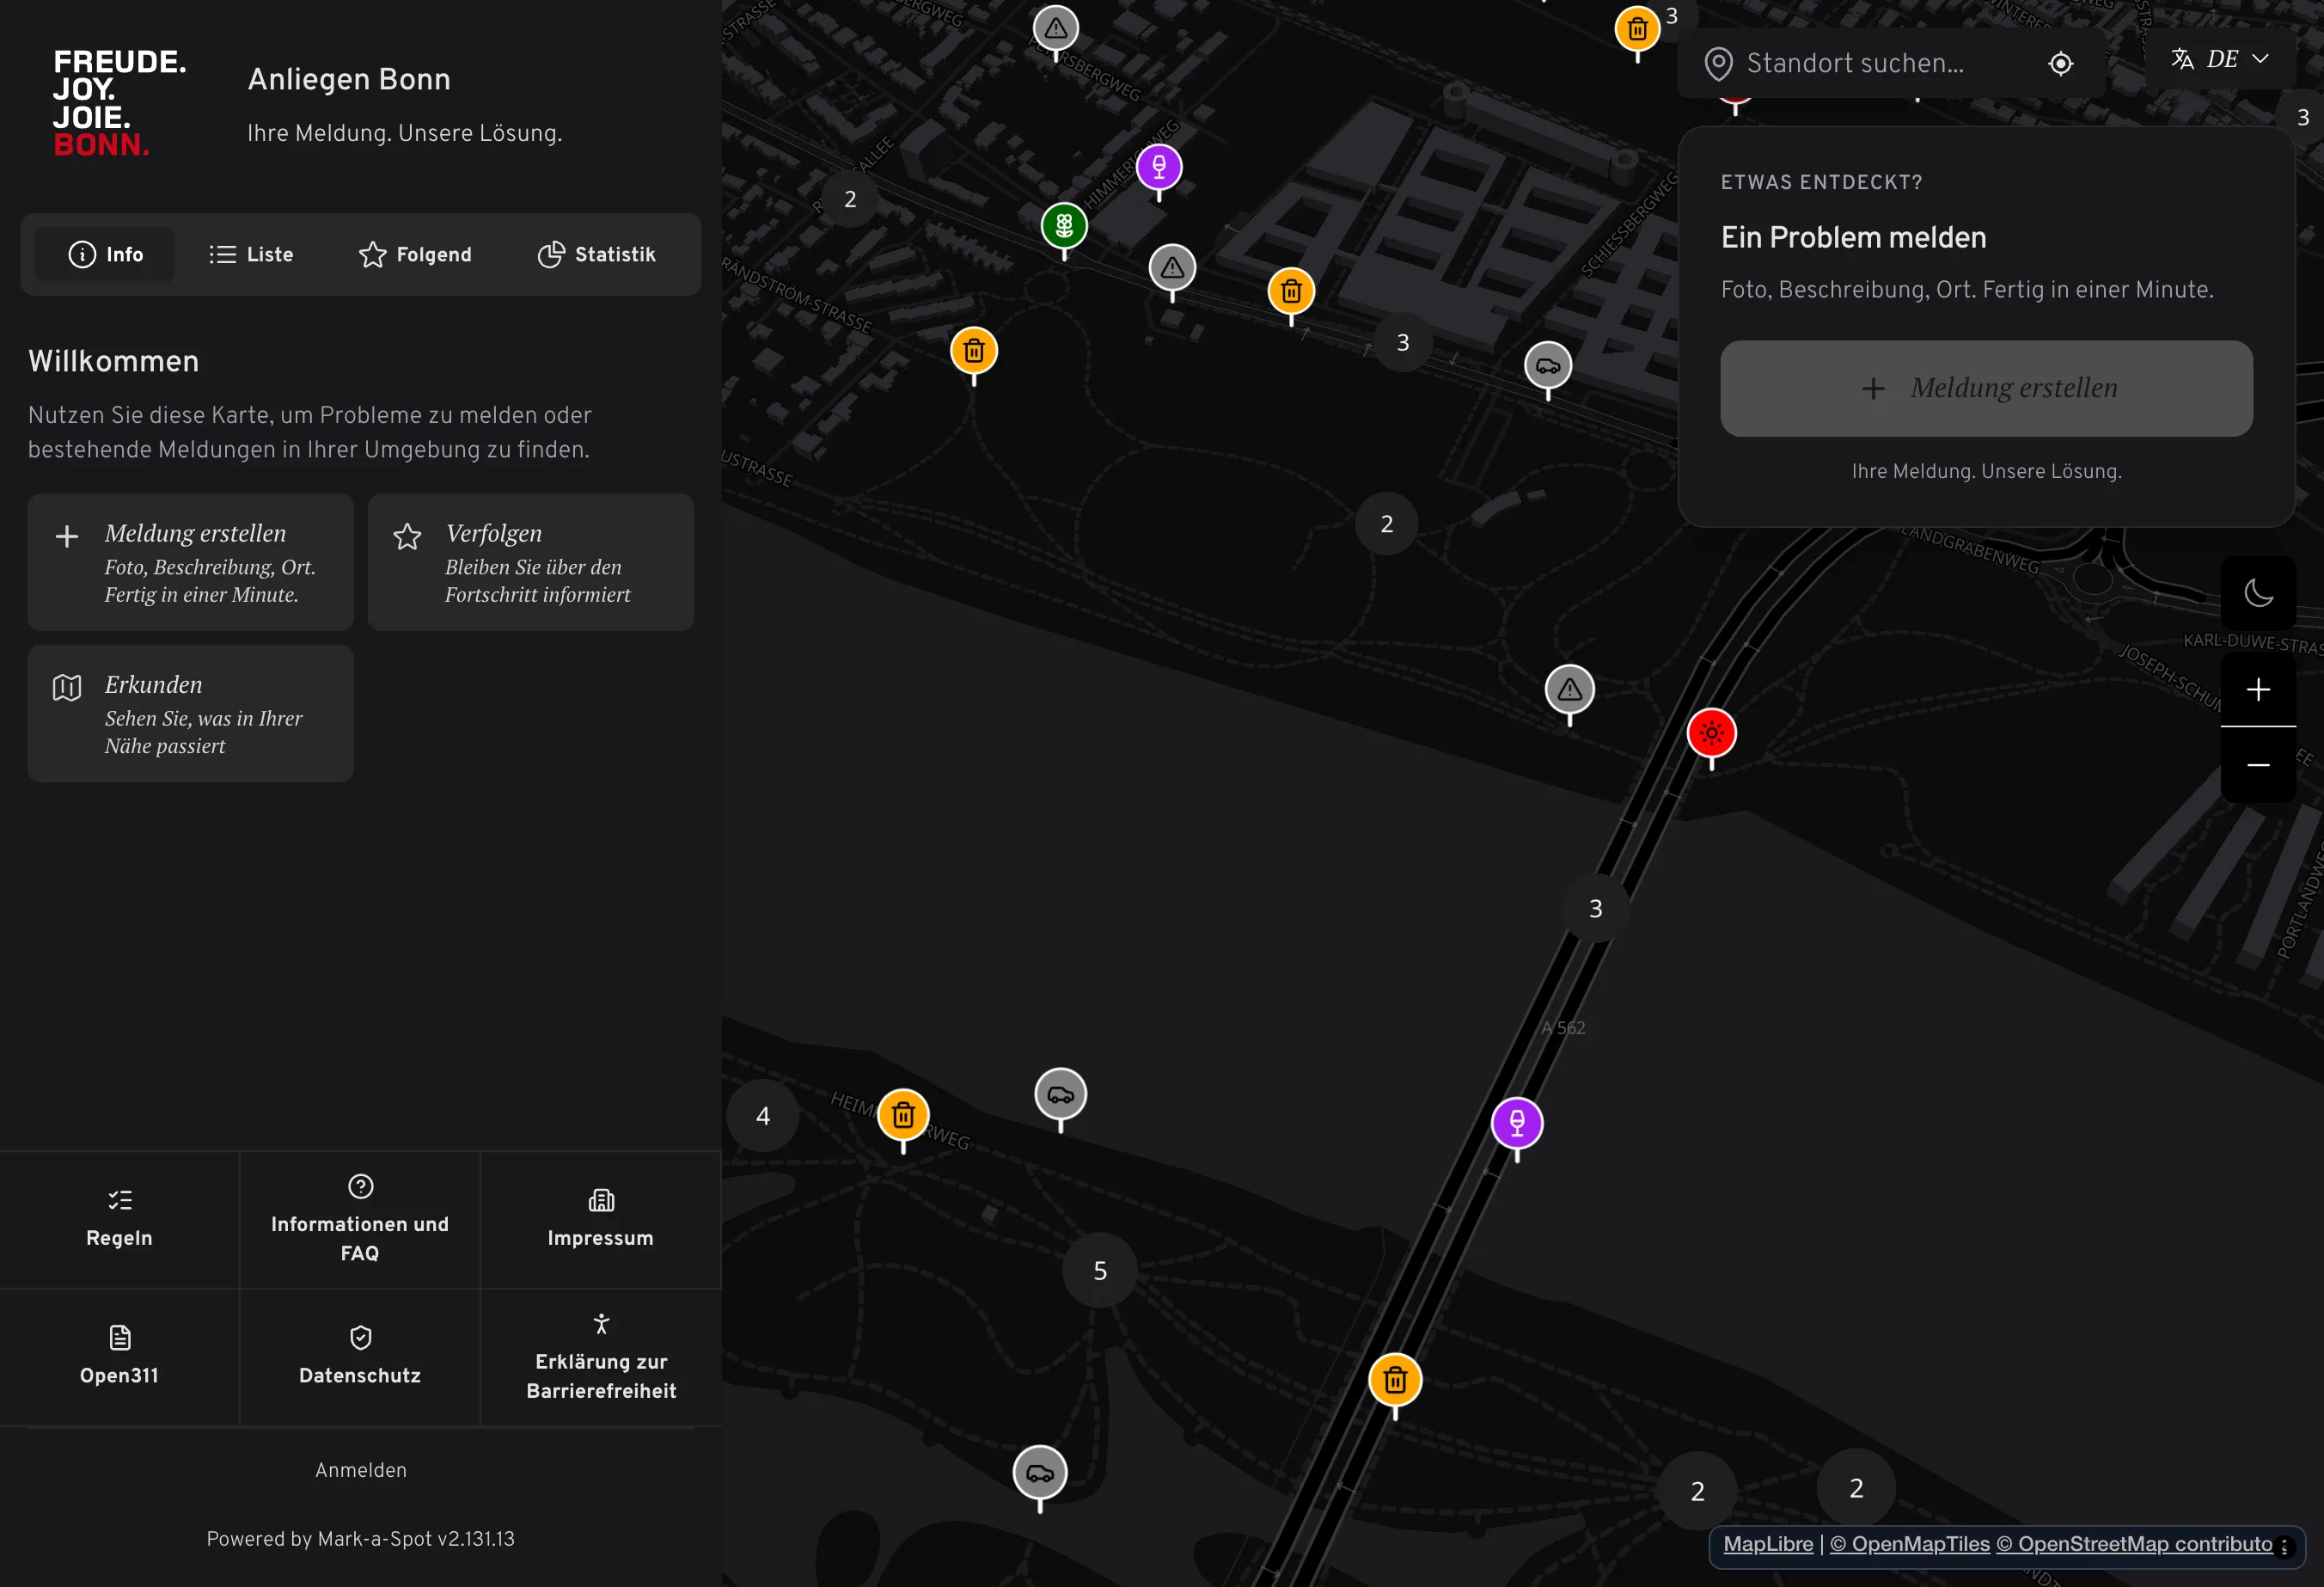Click orange trash marker left of Standort suchen field
Screen dimensions: 2324x1587
[1637, 30]
